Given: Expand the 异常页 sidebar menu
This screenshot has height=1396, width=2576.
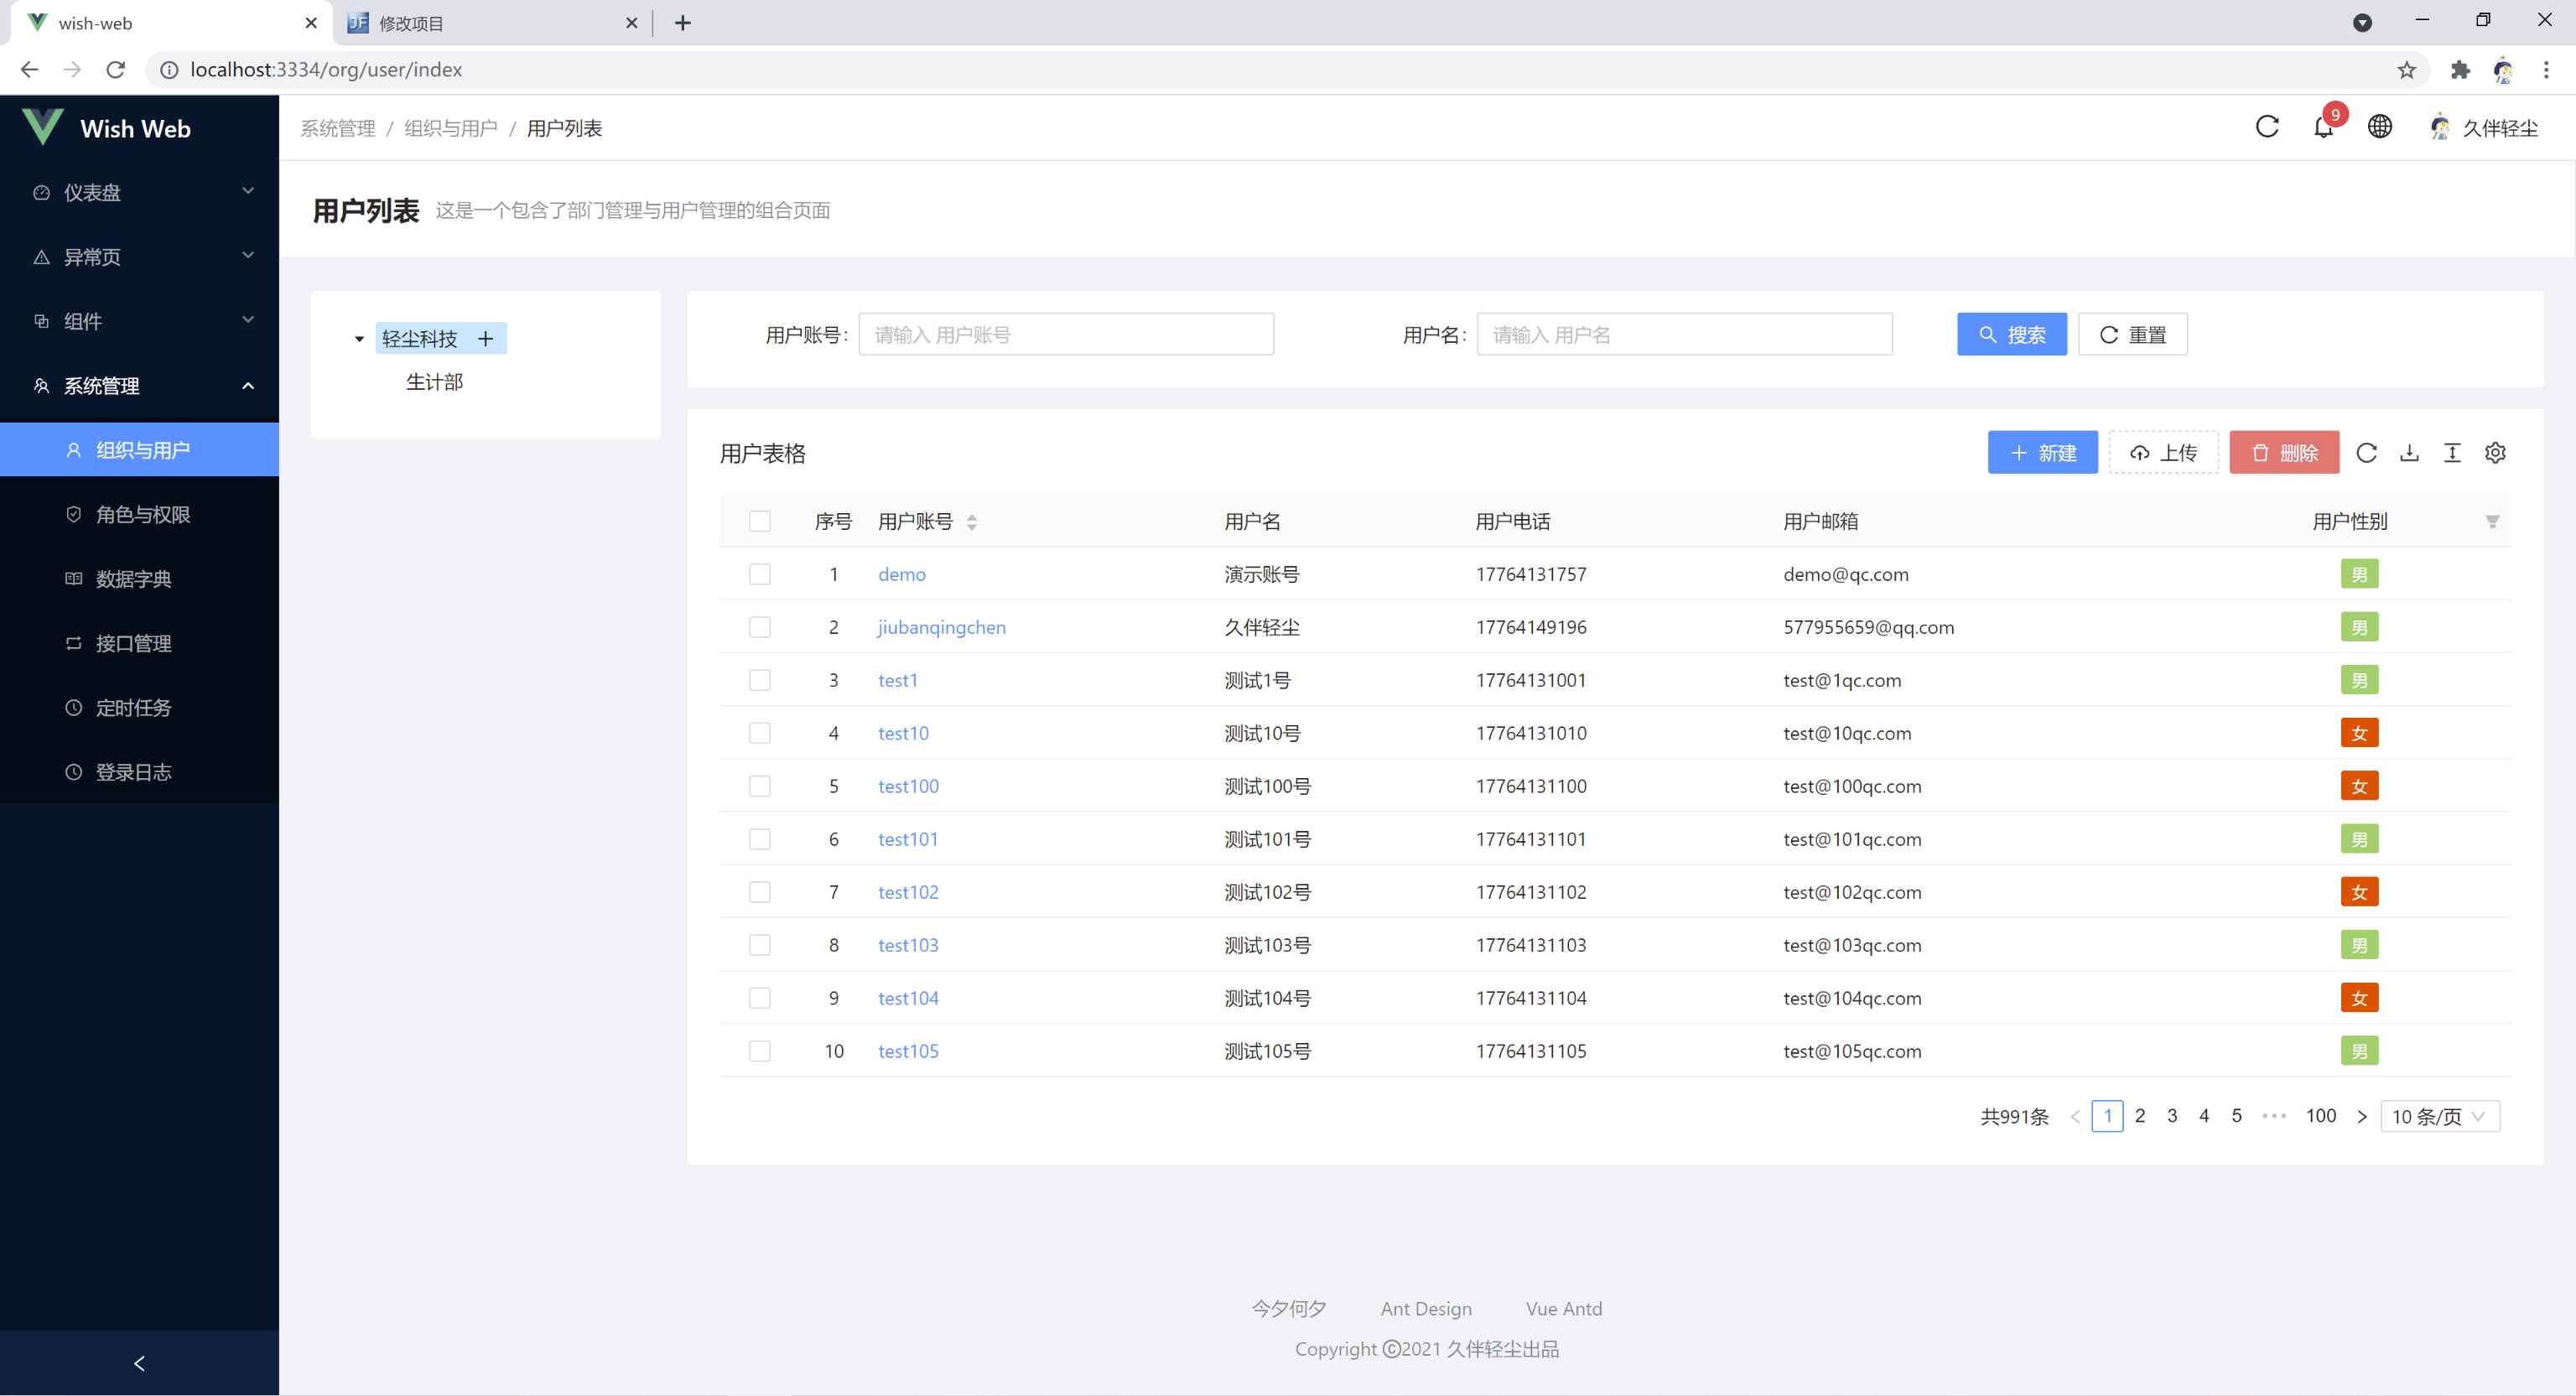Looking at the screenshot, I should pos(139,257).
